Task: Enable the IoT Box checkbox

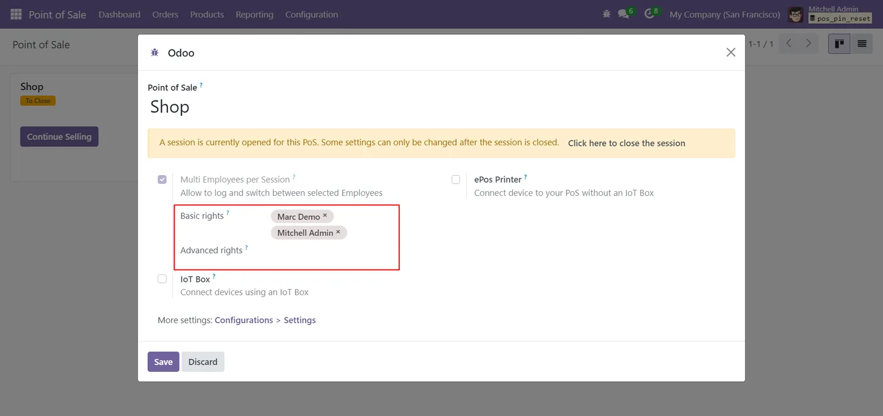Action: point(162,279)
